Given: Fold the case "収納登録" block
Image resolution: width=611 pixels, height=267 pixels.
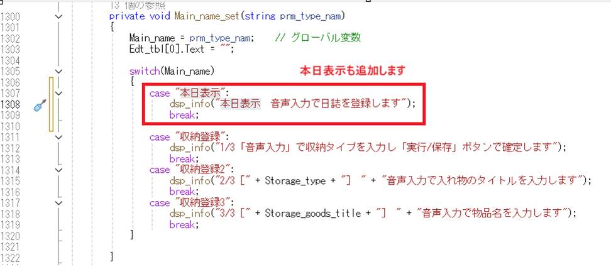Looking at the screenshot, I should point(59,136).
